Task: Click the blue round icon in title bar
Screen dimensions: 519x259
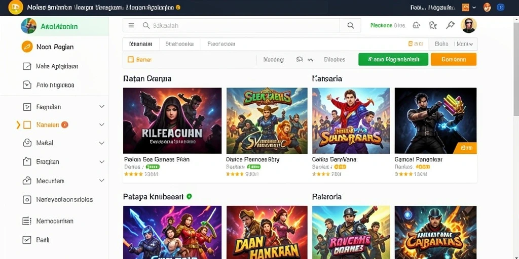Action: (500, 7)
